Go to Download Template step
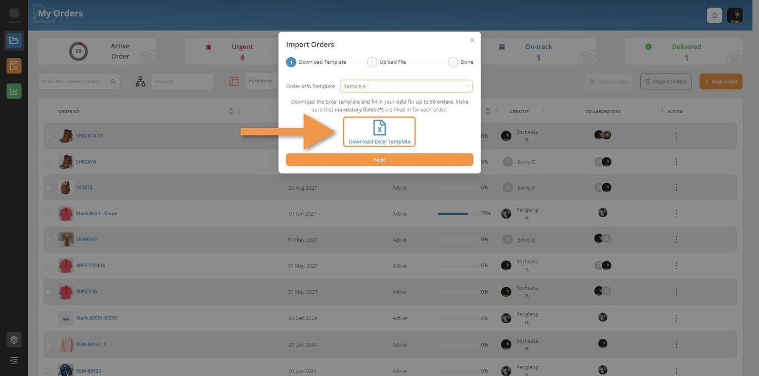 pos(316,62)
